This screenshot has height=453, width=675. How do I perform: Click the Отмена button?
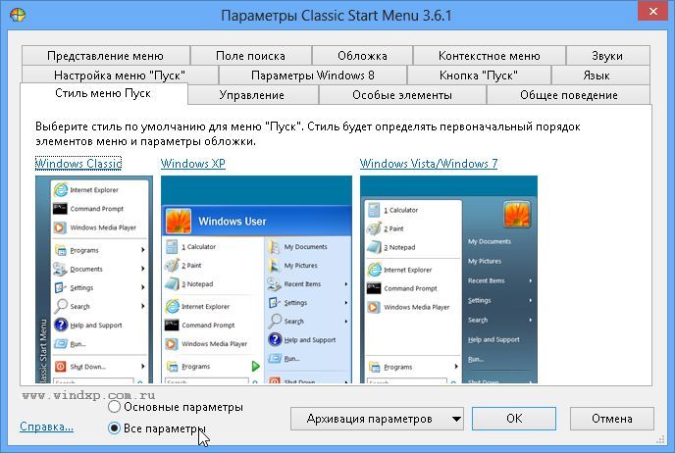612,419
